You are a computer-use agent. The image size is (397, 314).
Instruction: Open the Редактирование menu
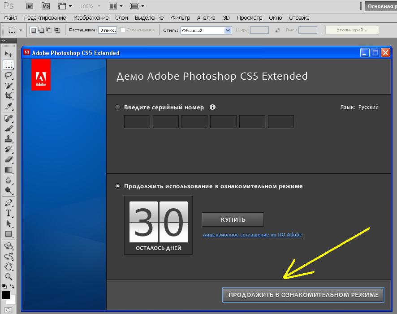(45, 18)
